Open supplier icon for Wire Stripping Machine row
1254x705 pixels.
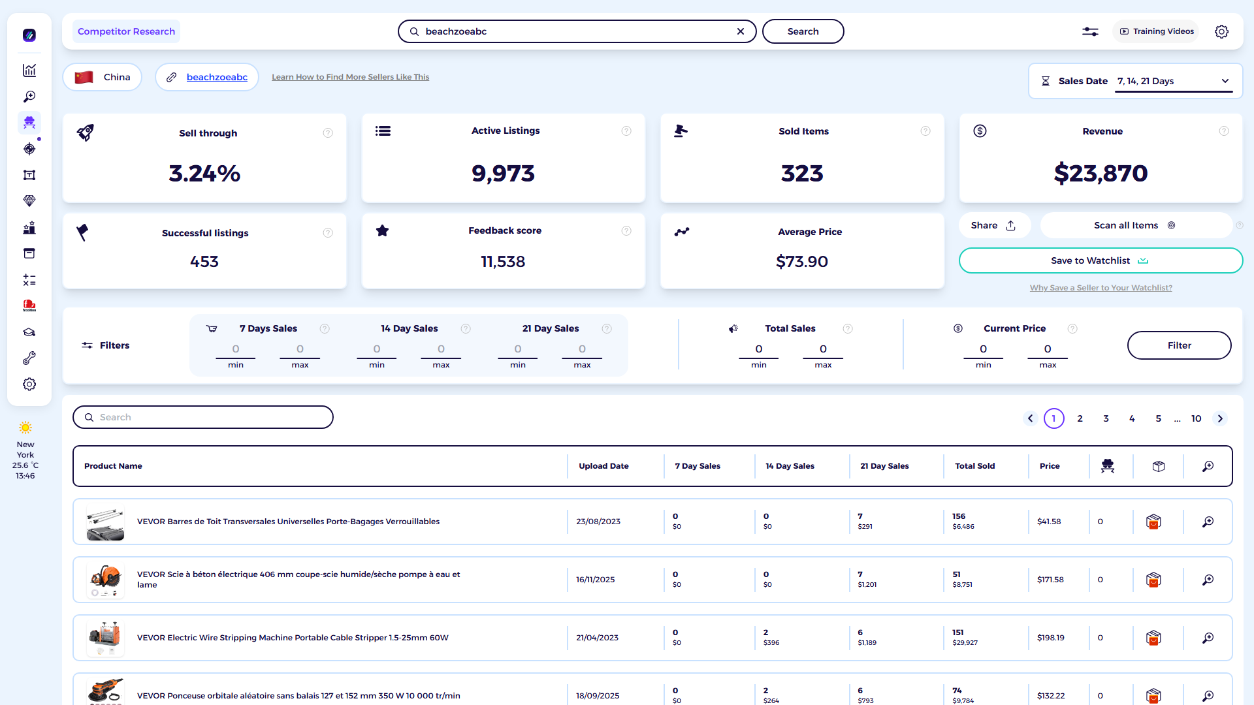point(1153,638)
